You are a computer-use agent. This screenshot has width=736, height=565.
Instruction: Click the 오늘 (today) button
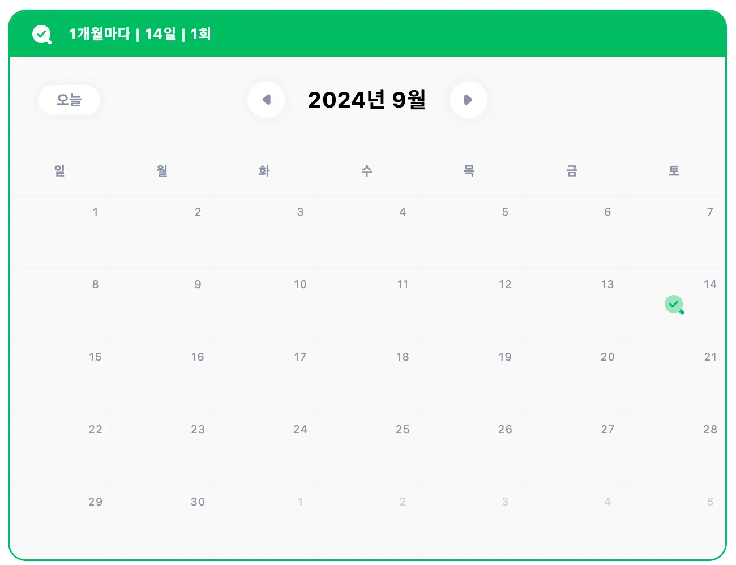point(69,100)
